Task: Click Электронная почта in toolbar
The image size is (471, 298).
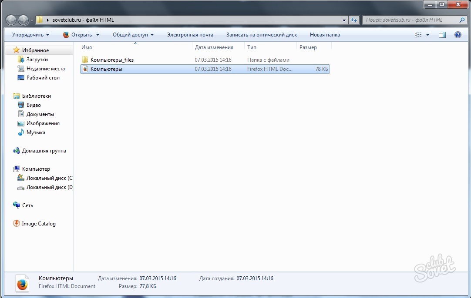Action: (190, 35)
